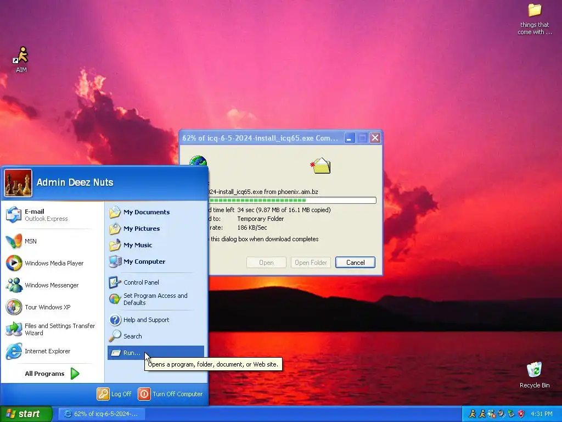
Task: Click the Windows start button
Action: click(x=26, y=414)
